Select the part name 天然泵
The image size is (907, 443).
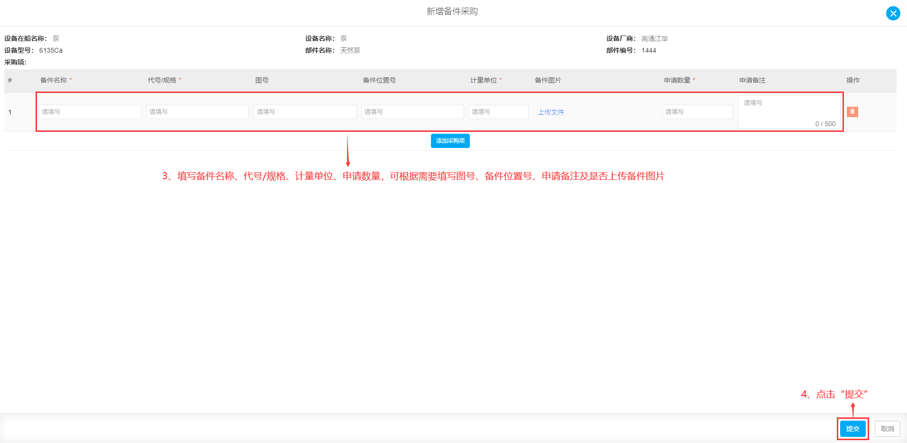(350, 50)
